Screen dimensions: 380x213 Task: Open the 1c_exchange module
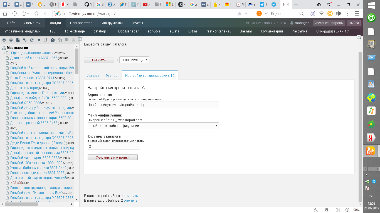pyautogui.click(x=75, y=31)
